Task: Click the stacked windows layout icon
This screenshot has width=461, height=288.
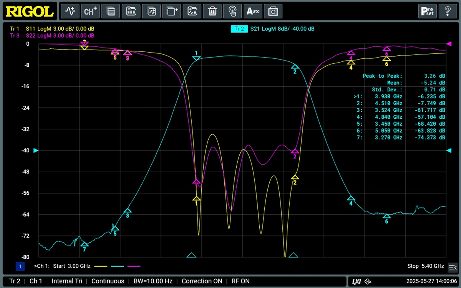Action: pyautogui.click(x=111, y=11)
